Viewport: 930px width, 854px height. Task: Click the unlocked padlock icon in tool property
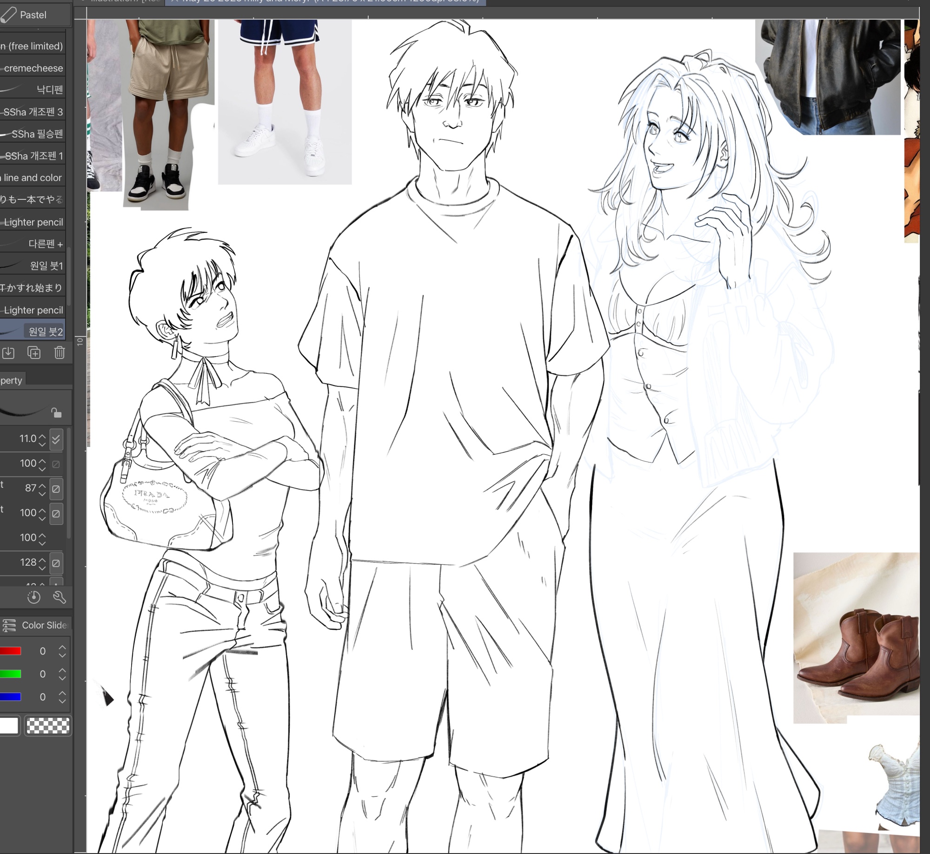(56, 413)
